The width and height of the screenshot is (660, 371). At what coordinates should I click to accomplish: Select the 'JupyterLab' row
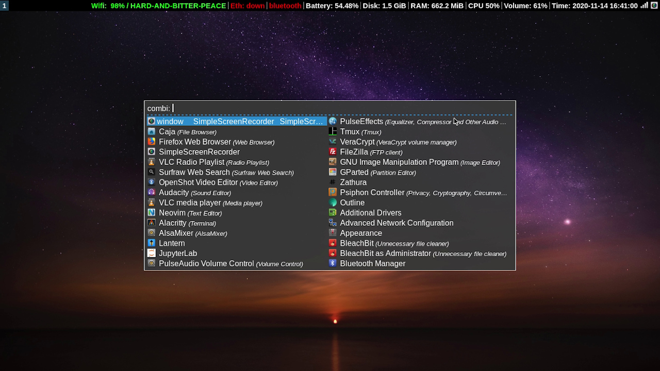[237, 253]
